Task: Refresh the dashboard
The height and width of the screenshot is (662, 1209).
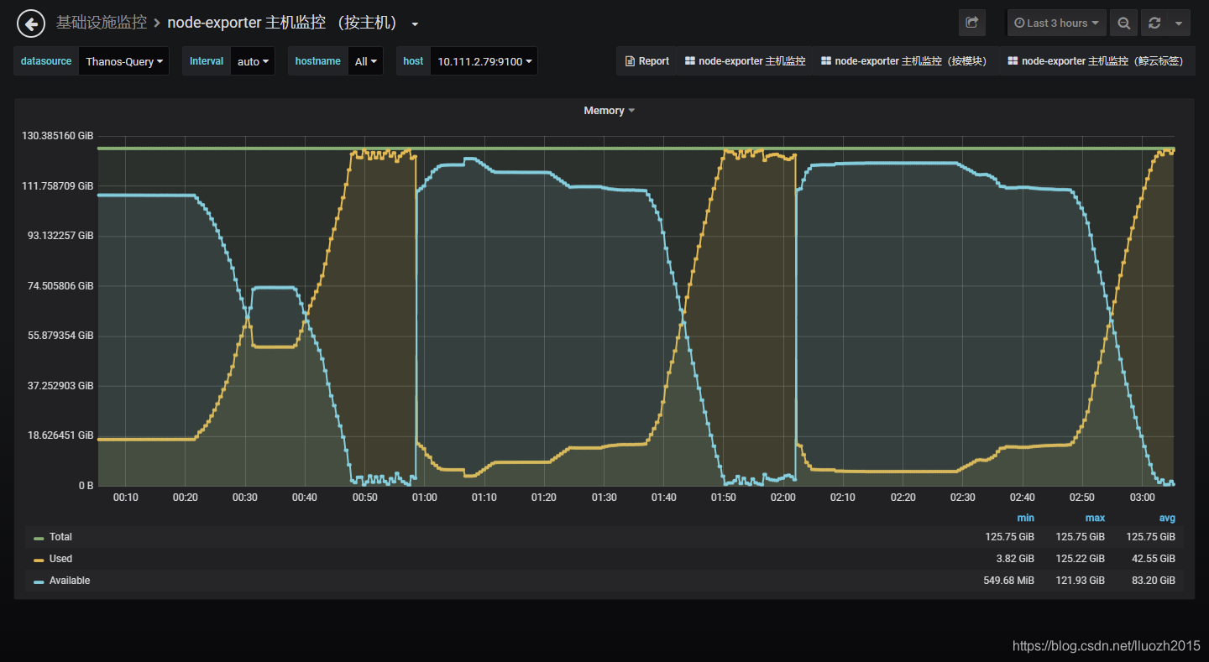Action: 1154,23
